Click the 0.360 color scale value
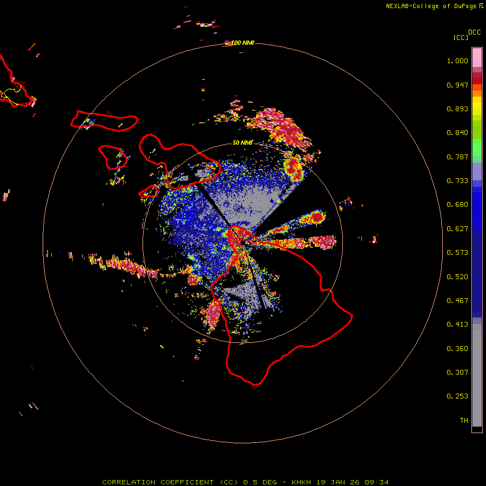This screenshot has height=486, width=486. pyautogui.click(x=457, y=349)
